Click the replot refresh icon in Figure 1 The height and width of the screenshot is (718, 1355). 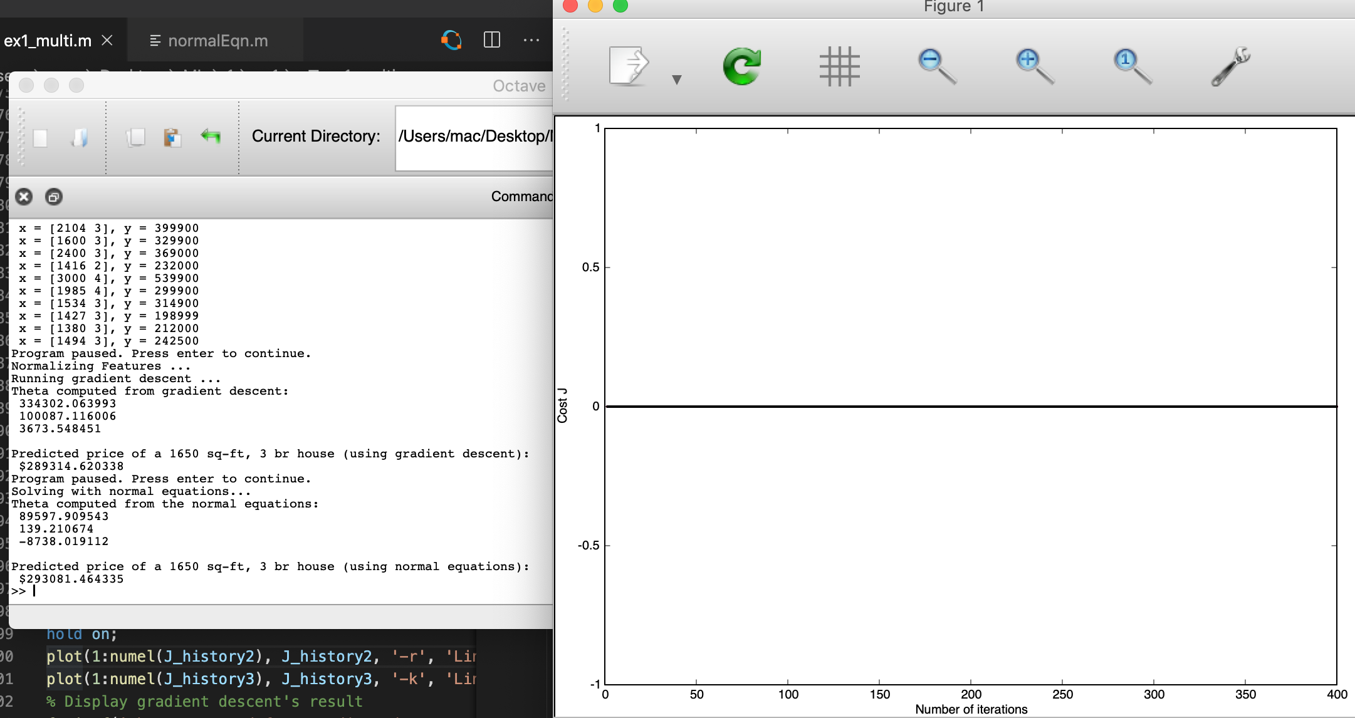tap(741, 66)
